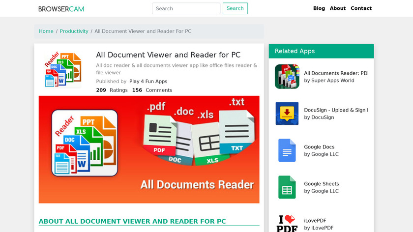Viewport: 413px width, 232px height.
Task: Click the Play 4 Fun Apps publisher
Action: pyautogui.click(x=148, y=82)
